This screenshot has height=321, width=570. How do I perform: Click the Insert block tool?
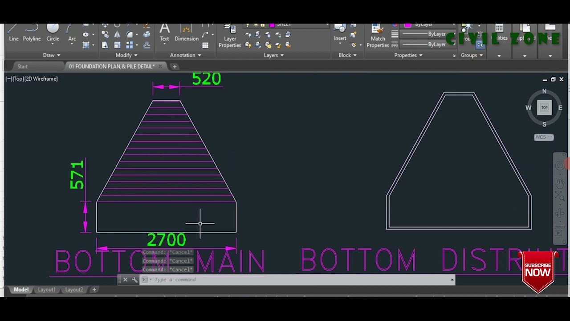(x=340, y=33)
